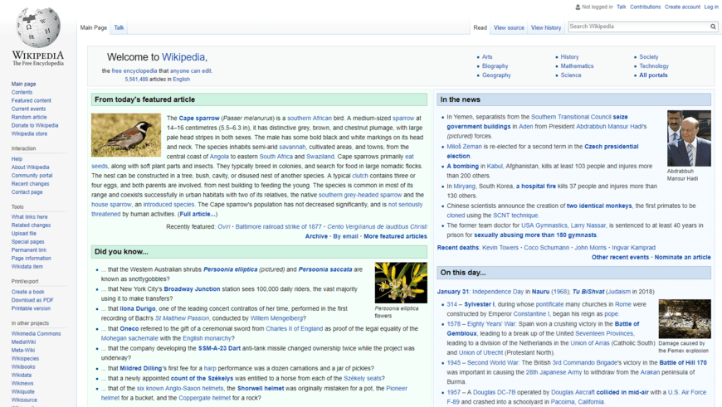Open the Cape sparrow thumbnail image
722x407 pixels.
pos(126,135)
